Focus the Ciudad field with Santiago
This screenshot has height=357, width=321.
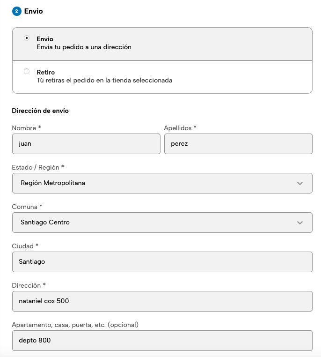tap(162, 262)
